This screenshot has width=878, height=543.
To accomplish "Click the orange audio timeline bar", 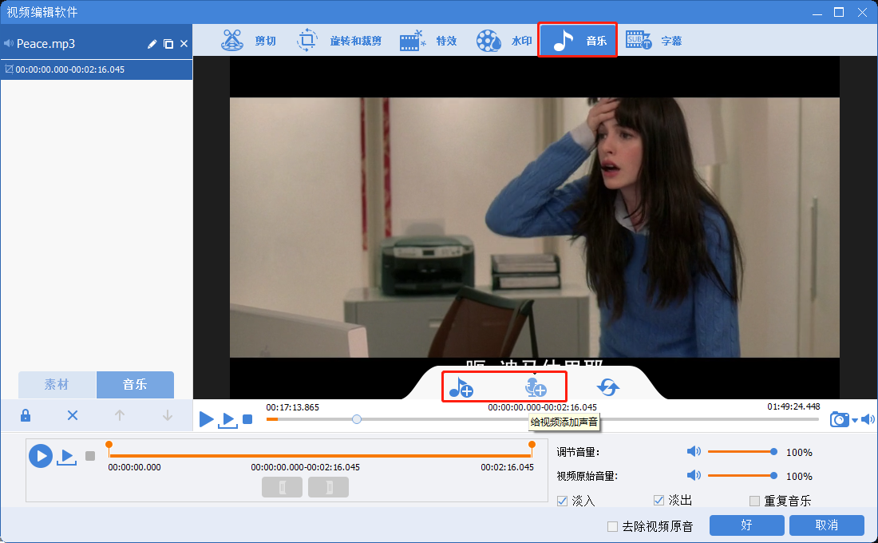I will [320, 456].
